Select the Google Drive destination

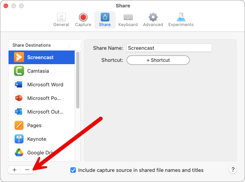pos(41,153)
